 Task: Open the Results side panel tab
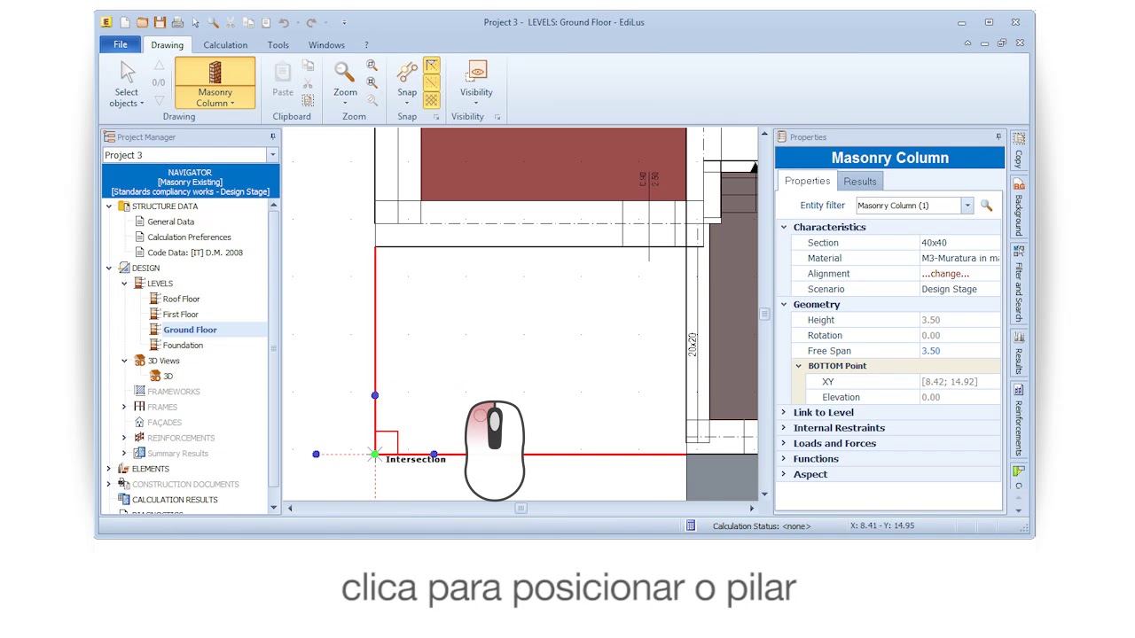(x=1019, y=354)
